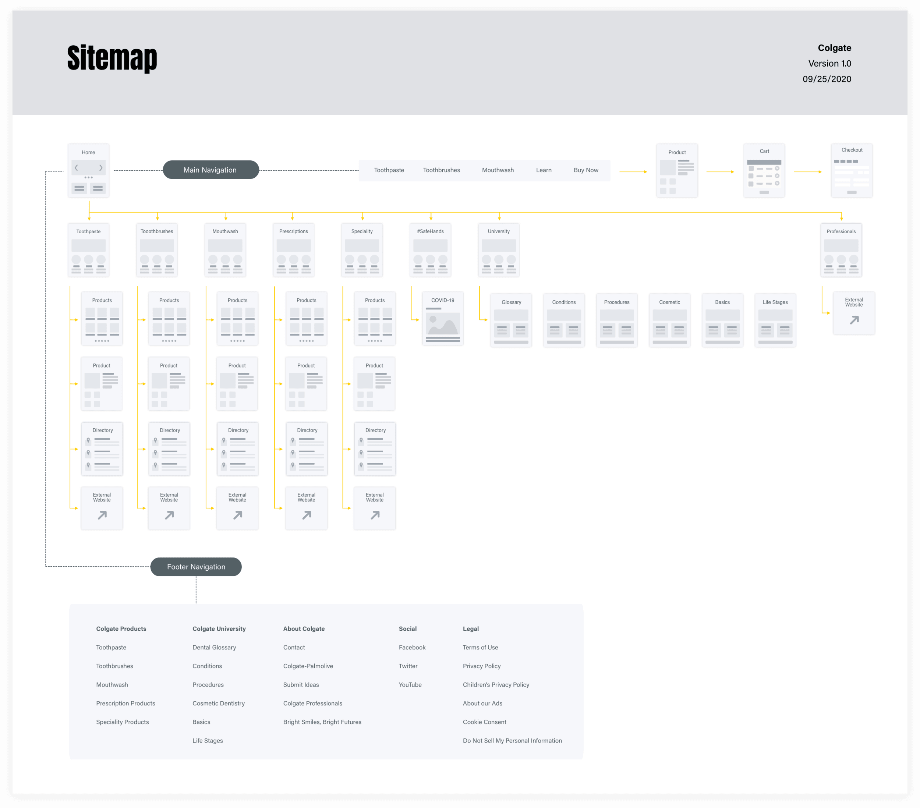Select the University page card
Screen dimensions: 920x808
[499, 250]
